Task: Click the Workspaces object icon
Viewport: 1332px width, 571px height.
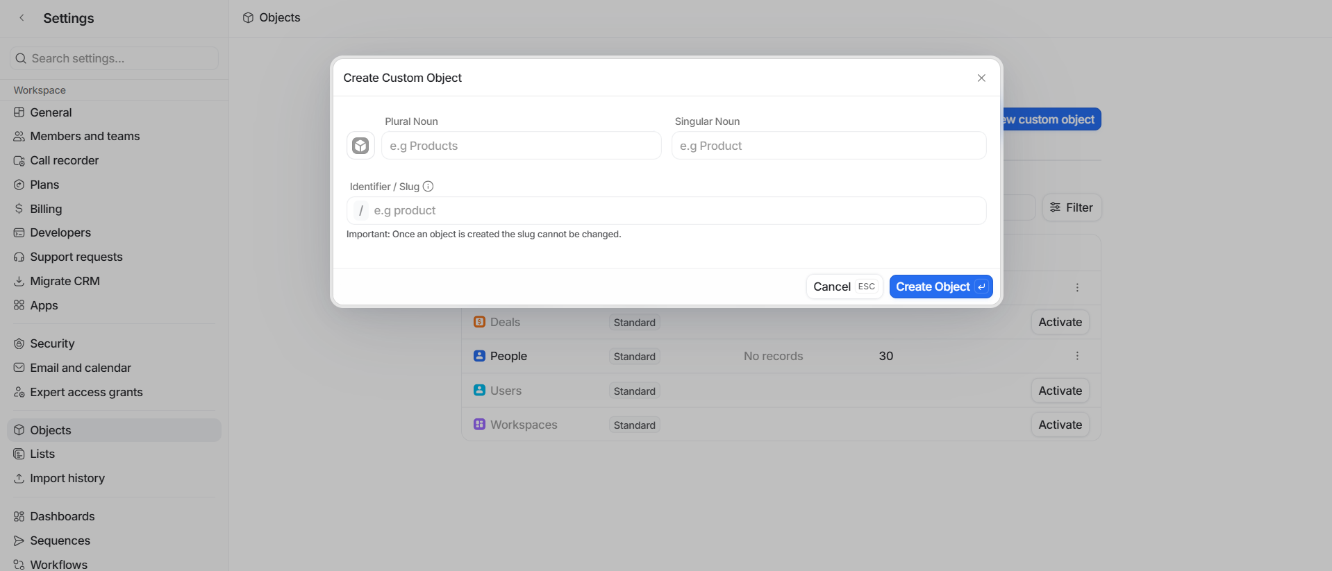Action: point(479,425)
